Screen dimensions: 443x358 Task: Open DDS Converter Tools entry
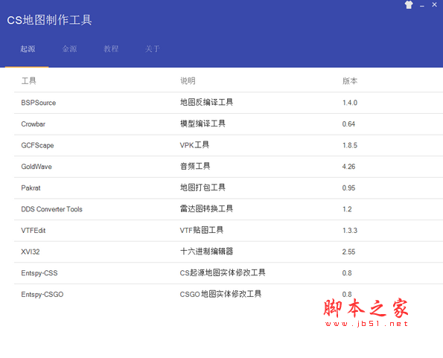click(x=51, y=209)
